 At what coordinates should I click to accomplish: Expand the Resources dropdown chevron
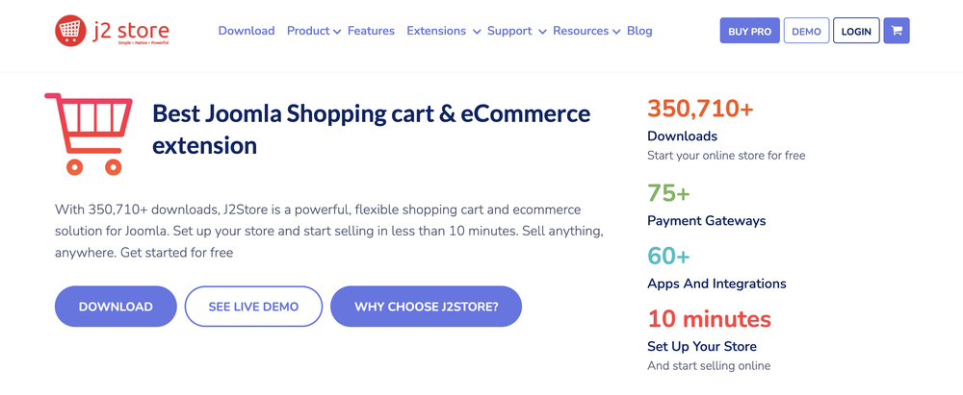click(616, 32)
